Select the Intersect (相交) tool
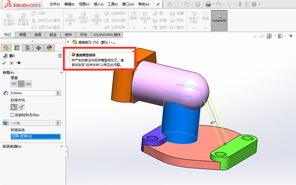 177,20
